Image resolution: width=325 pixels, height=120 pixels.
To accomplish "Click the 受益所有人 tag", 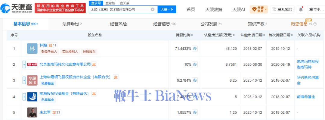I will click(x=49, y=52).
